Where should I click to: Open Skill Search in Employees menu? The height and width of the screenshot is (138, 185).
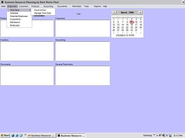pos(15,22)
